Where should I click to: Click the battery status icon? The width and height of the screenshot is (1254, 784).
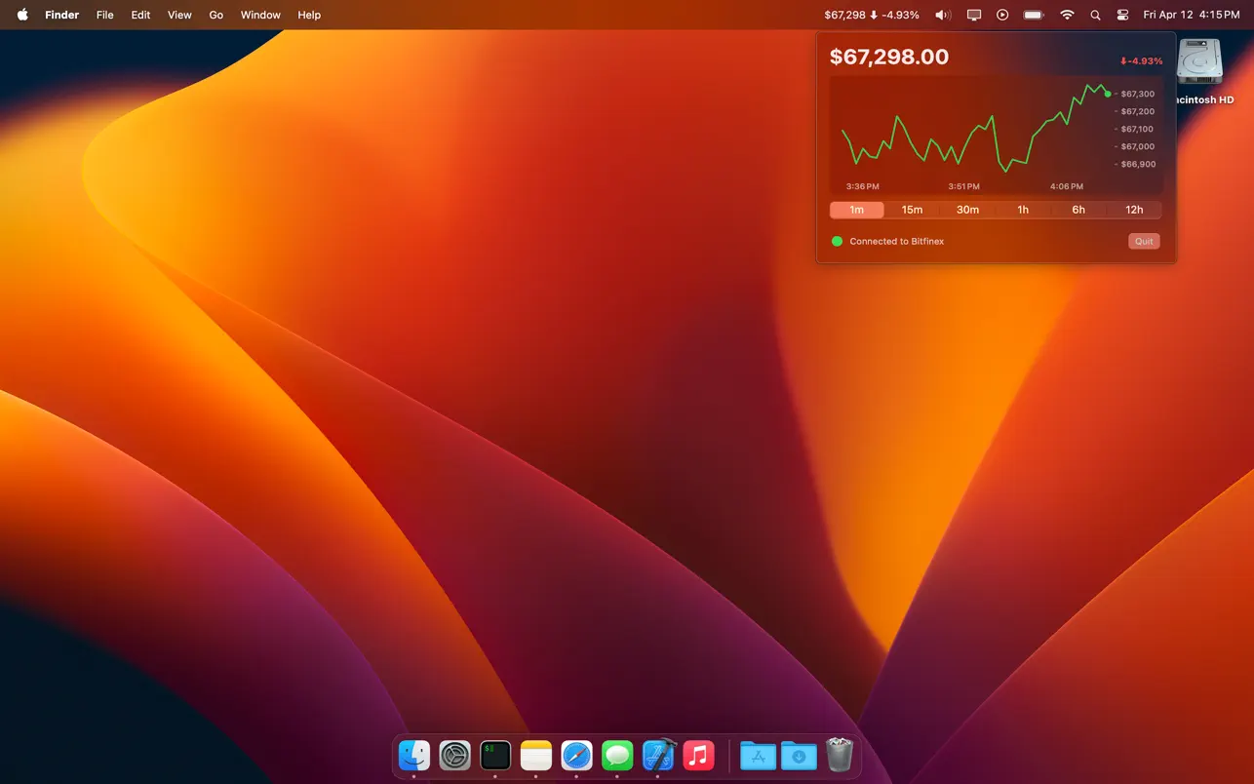click(x=1034, y=15)
